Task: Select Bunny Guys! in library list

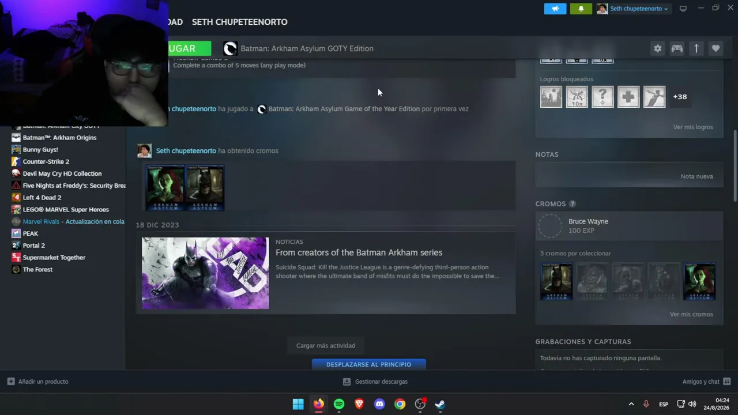Action: 40,150
